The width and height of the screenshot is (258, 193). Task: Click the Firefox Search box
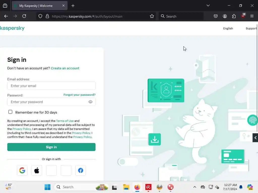(x=181, y=16)
